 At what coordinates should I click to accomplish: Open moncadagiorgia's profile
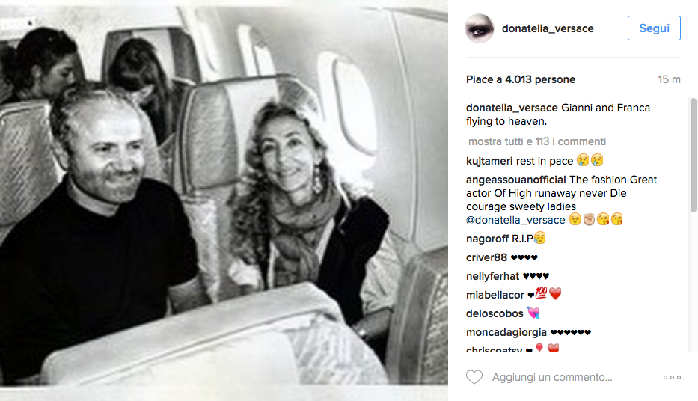coord(506,332)
